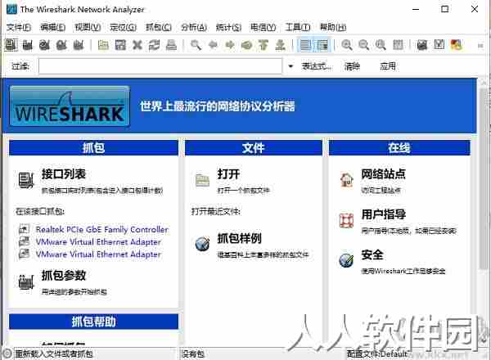491x360 pixels.
Task: Click into the 过滤 filter input field
Action: [160, 66]
